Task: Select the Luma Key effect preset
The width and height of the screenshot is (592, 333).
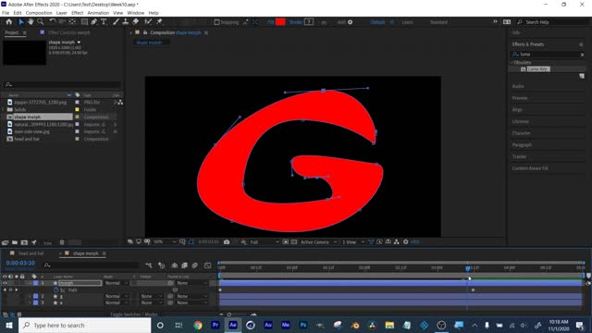Action: coord(538,69)
